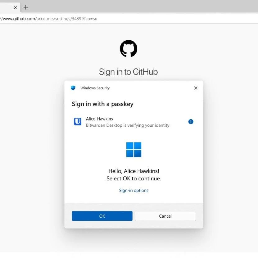Click the Bitwarden shield icon
258x258 pixels.
pos(78,122)
